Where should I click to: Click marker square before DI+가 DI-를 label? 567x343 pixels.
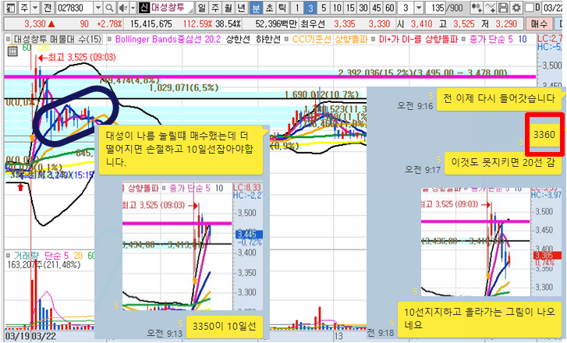[373, 38]
